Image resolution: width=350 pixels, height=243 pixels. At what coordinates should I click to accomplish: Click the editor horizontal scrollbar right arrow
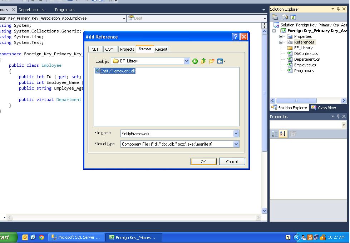click(258, 217)
